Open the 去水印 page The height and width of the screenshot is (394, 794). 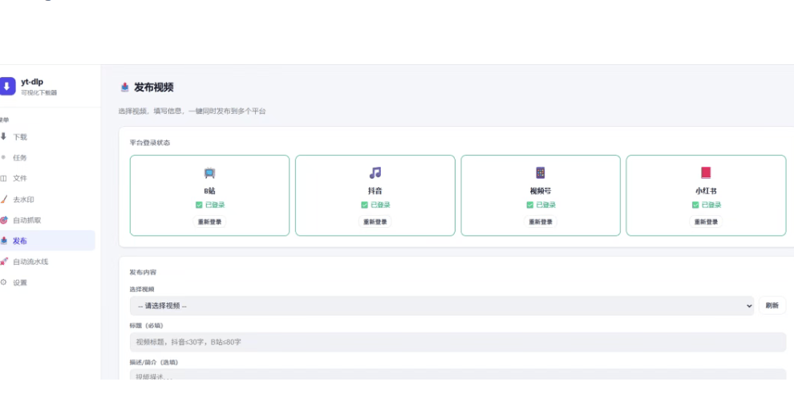(x=47, y=199)
